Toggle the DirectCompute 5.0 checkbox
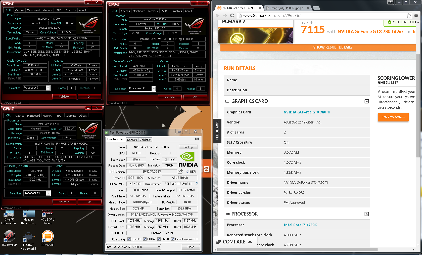The image size is (422, 255). click(x=173, y=239)
